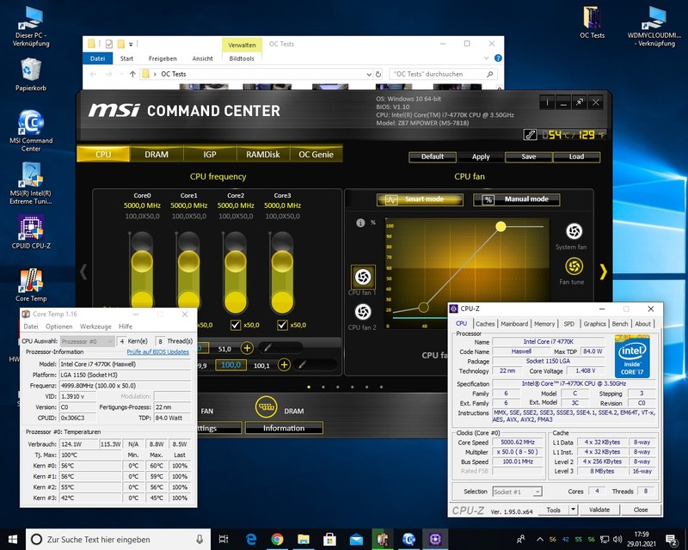Increase base clock with plus beside 100,1
The width and height of the screenshot is (688, 550).
pos(285,365)
